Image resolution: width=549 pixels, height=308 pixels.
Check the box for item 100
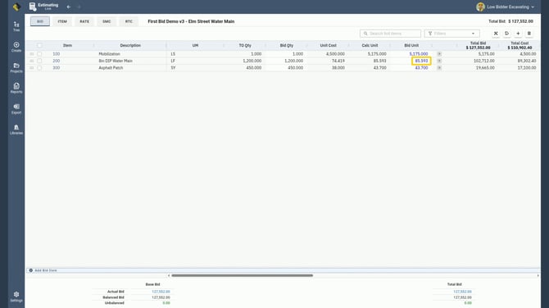[x=39, y=54]
